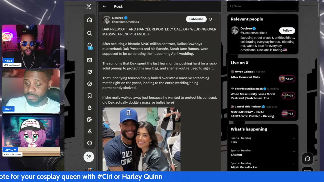
Task: Follow Desiree in Relevant people
Action: click(x=287, y=31)
